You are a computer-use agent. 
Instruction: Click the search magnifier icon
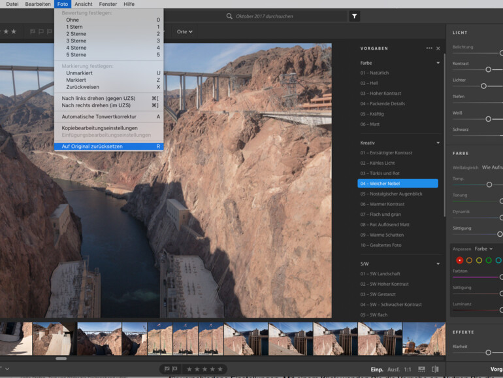[x=229, y=16]
